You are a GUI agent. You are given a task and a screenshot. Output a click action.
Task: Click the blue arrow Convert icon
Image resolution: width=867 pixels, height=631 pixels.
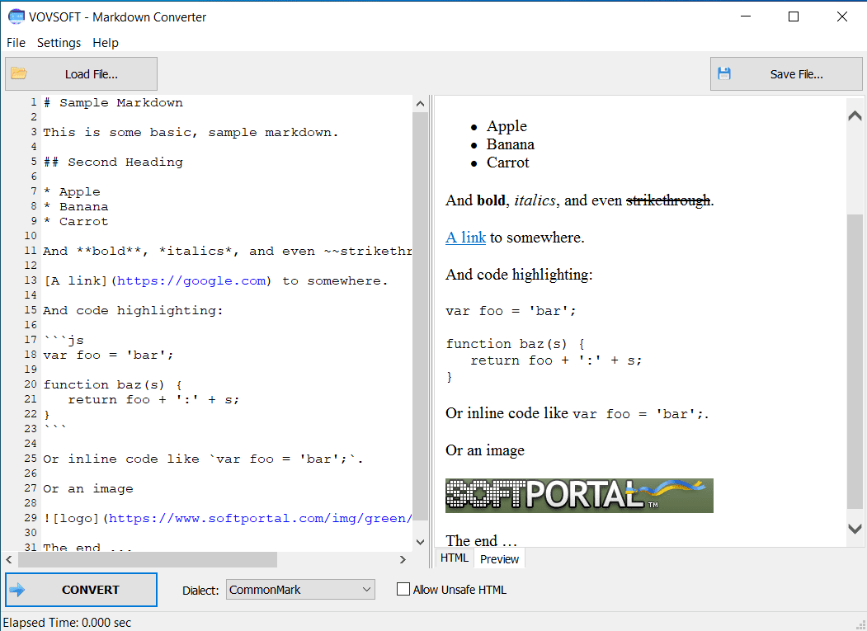pyautogui.click(x=17, y=590)
